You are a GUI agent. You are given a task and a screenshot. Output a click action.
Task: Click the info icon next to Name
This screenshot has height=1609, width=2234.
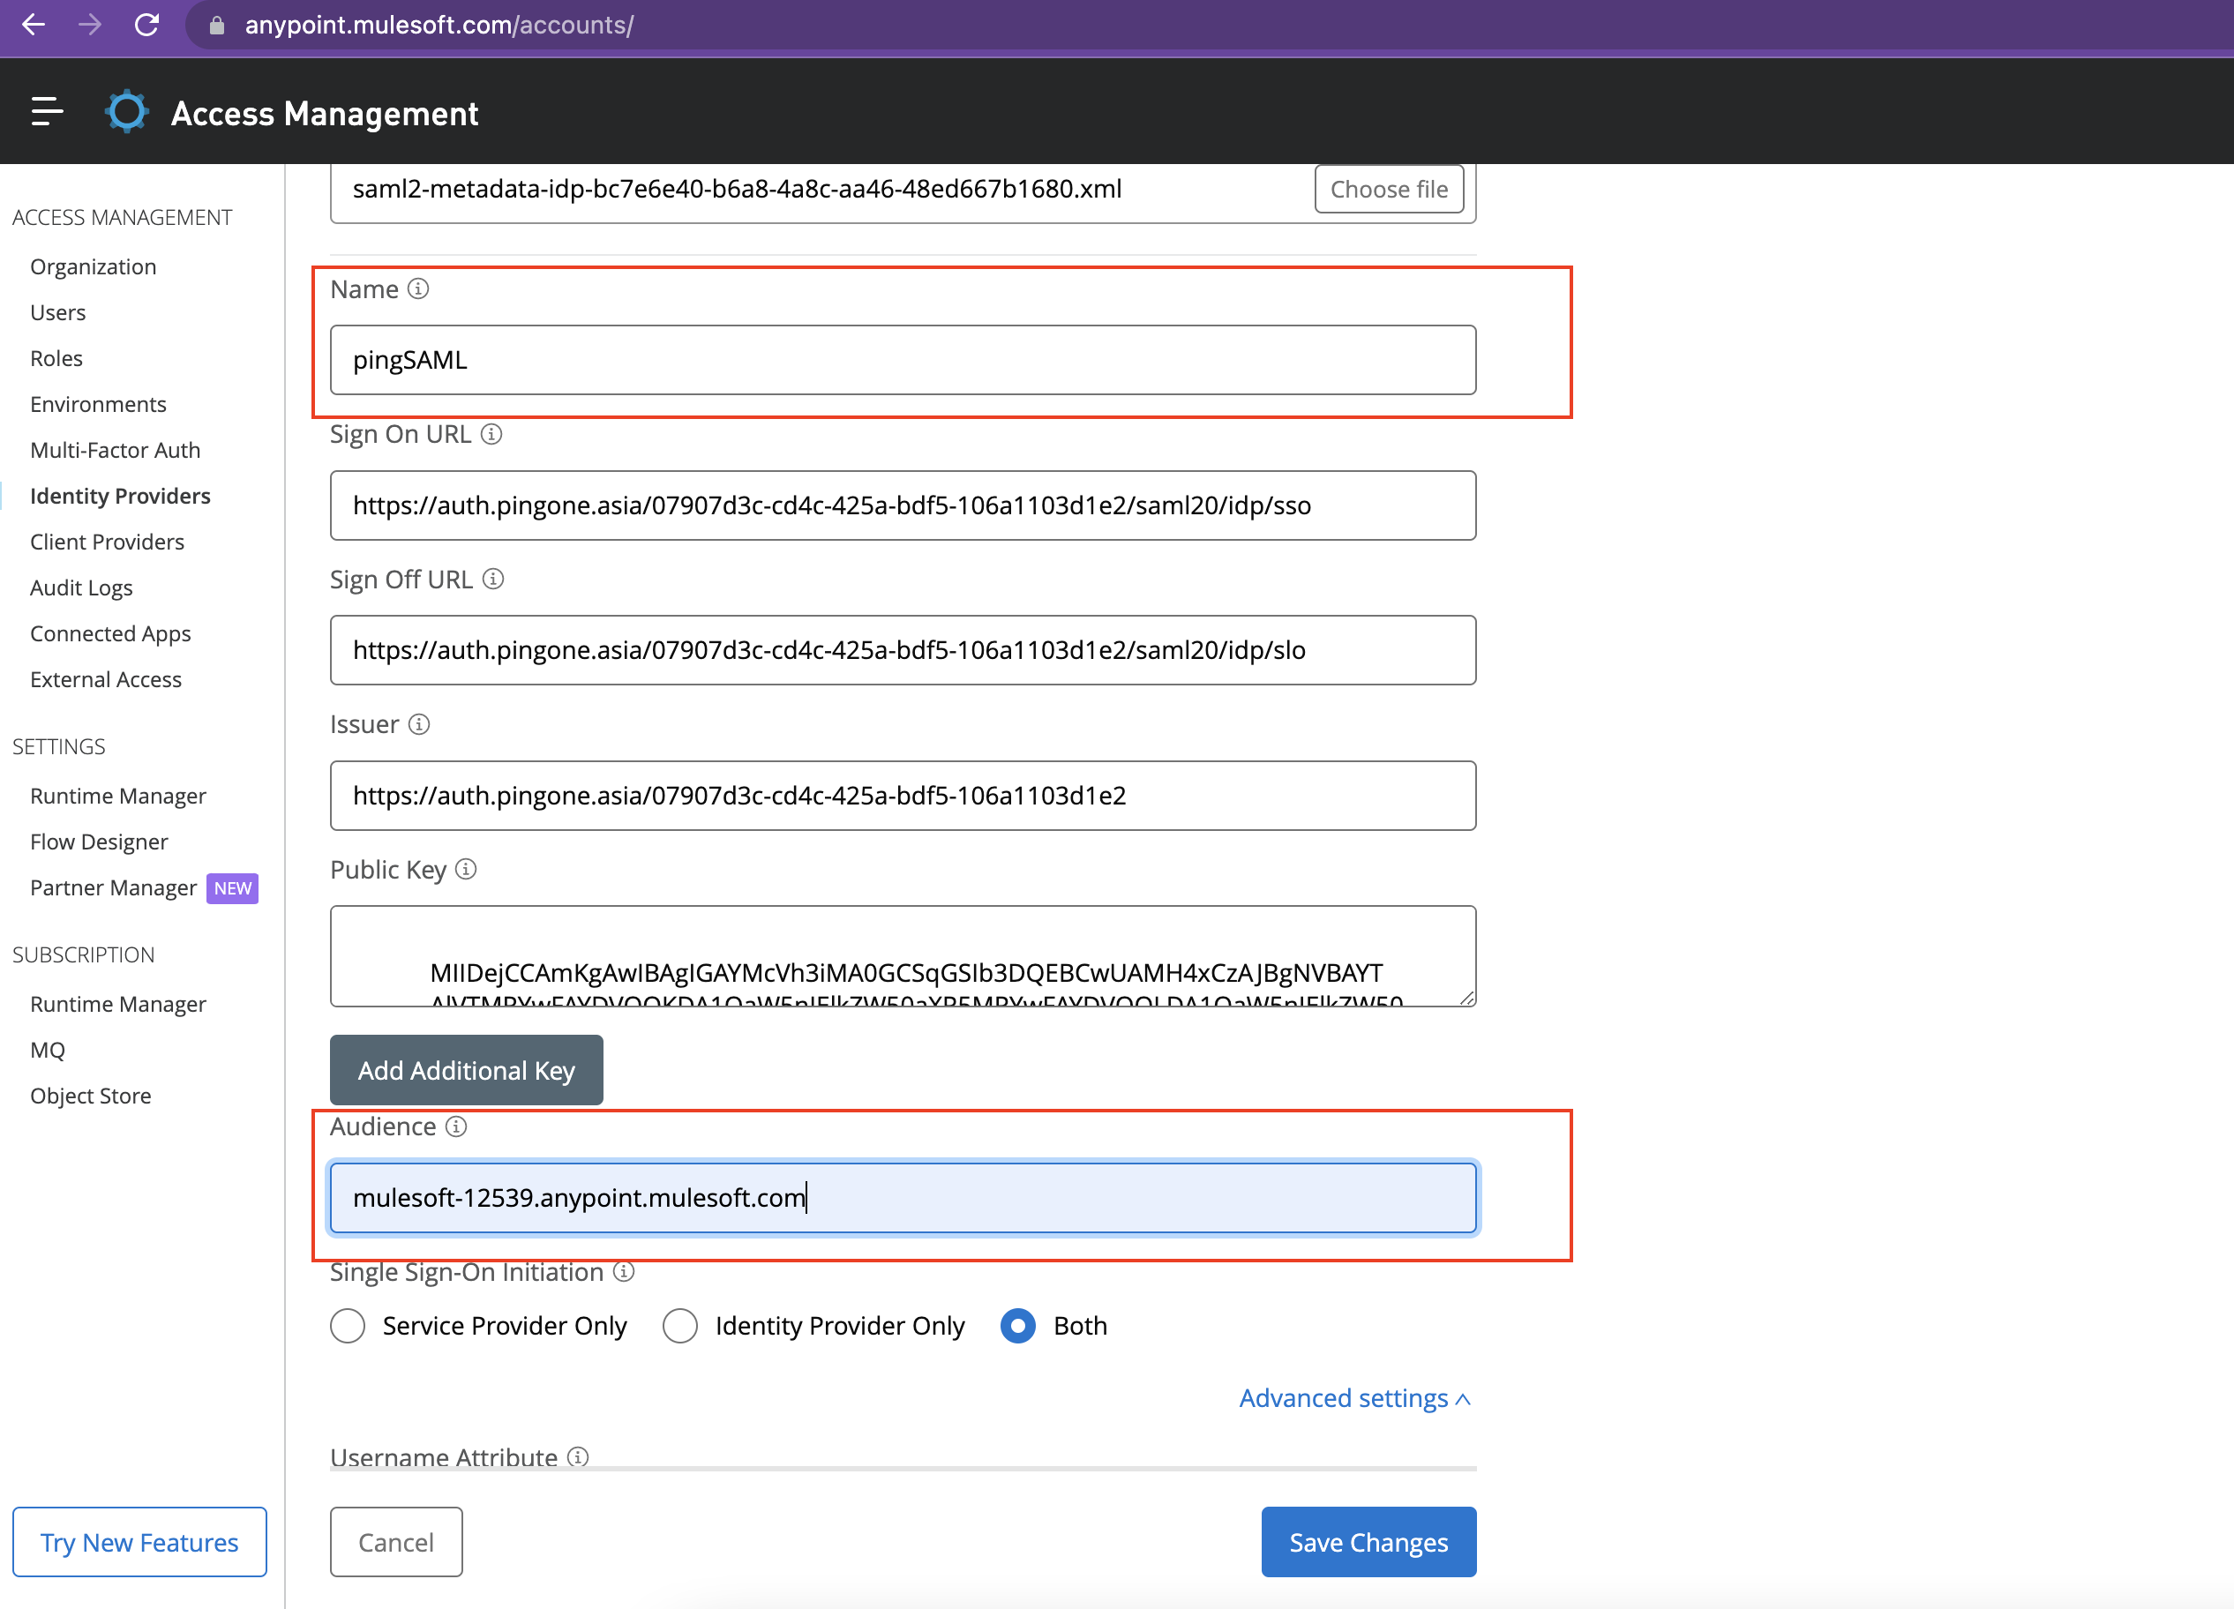[x=418, y=288]
